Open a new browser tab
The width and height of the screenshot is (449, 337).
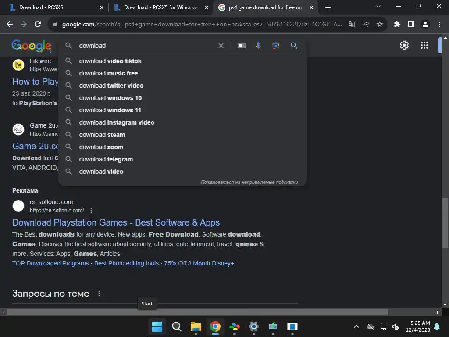point(328,7)
